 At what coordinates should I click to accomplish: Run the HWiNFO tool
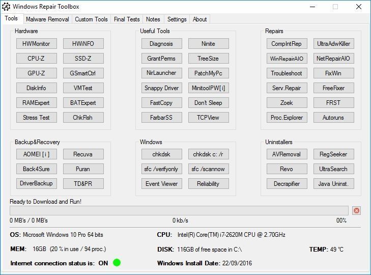(x=83, y=44)
